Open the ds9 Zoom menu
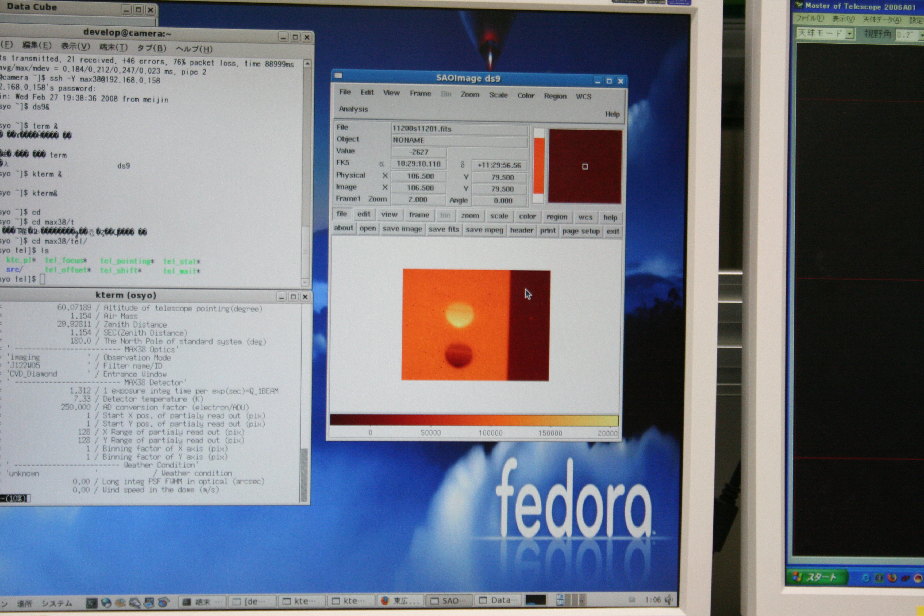Image resolution: width=924 pixels, height=616 pixels. (x=470, y=95)
